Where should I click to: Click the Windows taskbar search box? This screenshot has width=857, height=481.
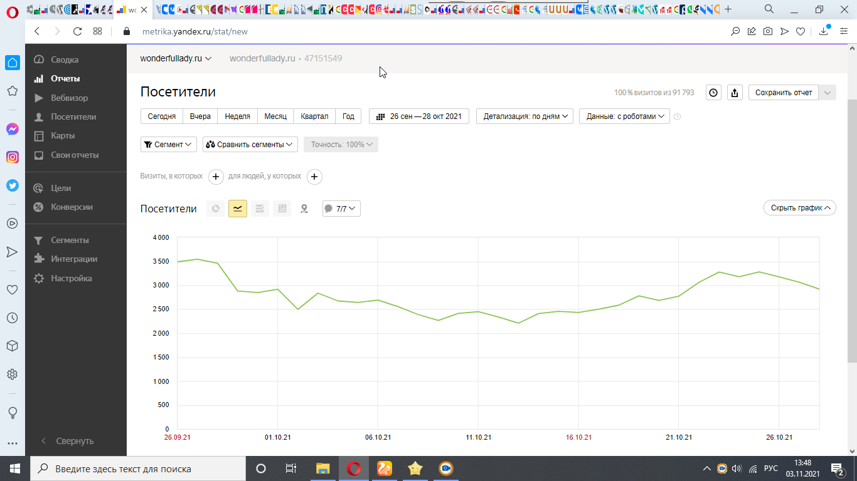(x=138, y=468)
